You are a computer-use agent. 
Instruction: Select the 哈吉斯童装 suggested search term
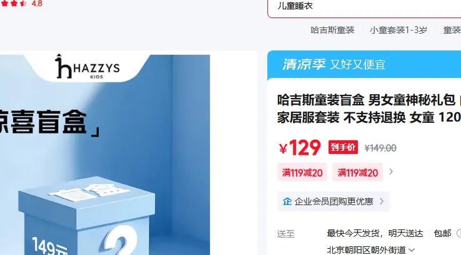pyautogui.click(x=332, y=30)
